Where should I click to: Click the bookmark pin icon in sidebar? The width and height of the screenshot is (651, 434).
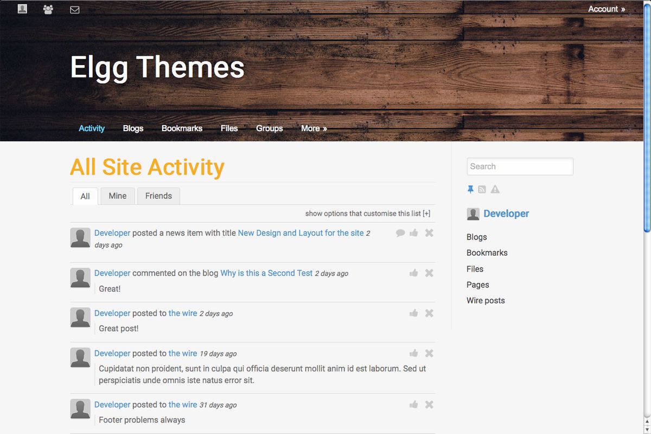pyautogui.click(x=470, y=189)
